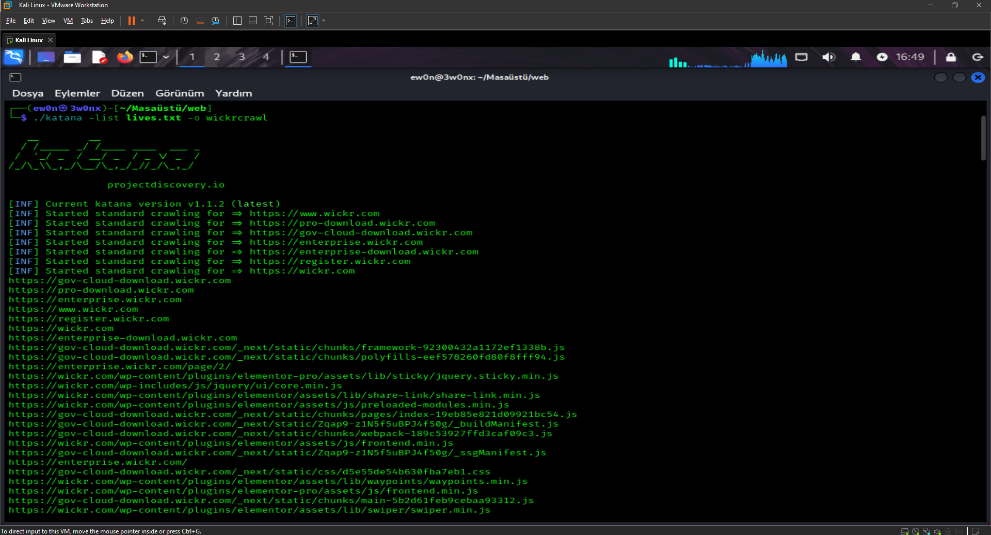Viewport: 991px width, 535px height.
Task: Open the VMware Edit menu
Action: click(29, 21)
